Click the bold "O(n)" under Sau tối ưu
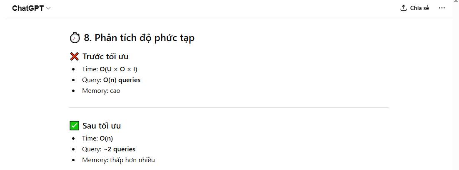Viewport: 459px width, 170px height. pyautogui.click(x=106, y=138)
